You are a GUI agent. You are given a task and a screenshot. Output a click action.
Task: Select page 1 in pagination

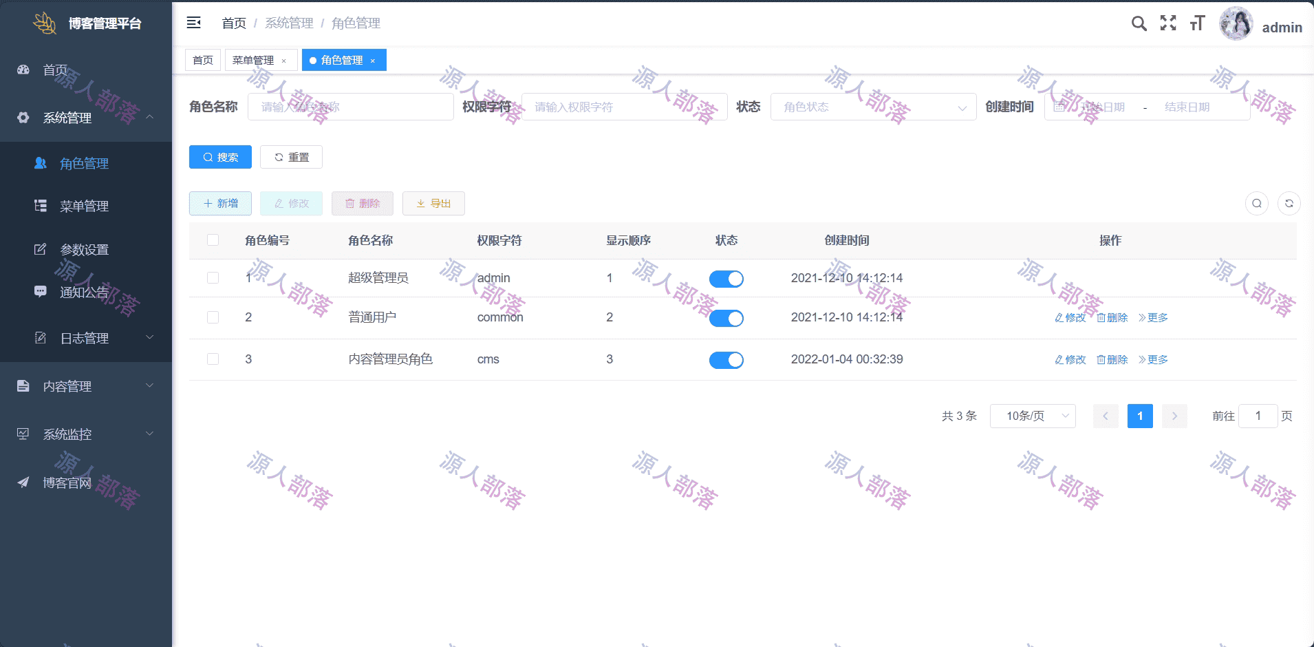coord(1140,416)
